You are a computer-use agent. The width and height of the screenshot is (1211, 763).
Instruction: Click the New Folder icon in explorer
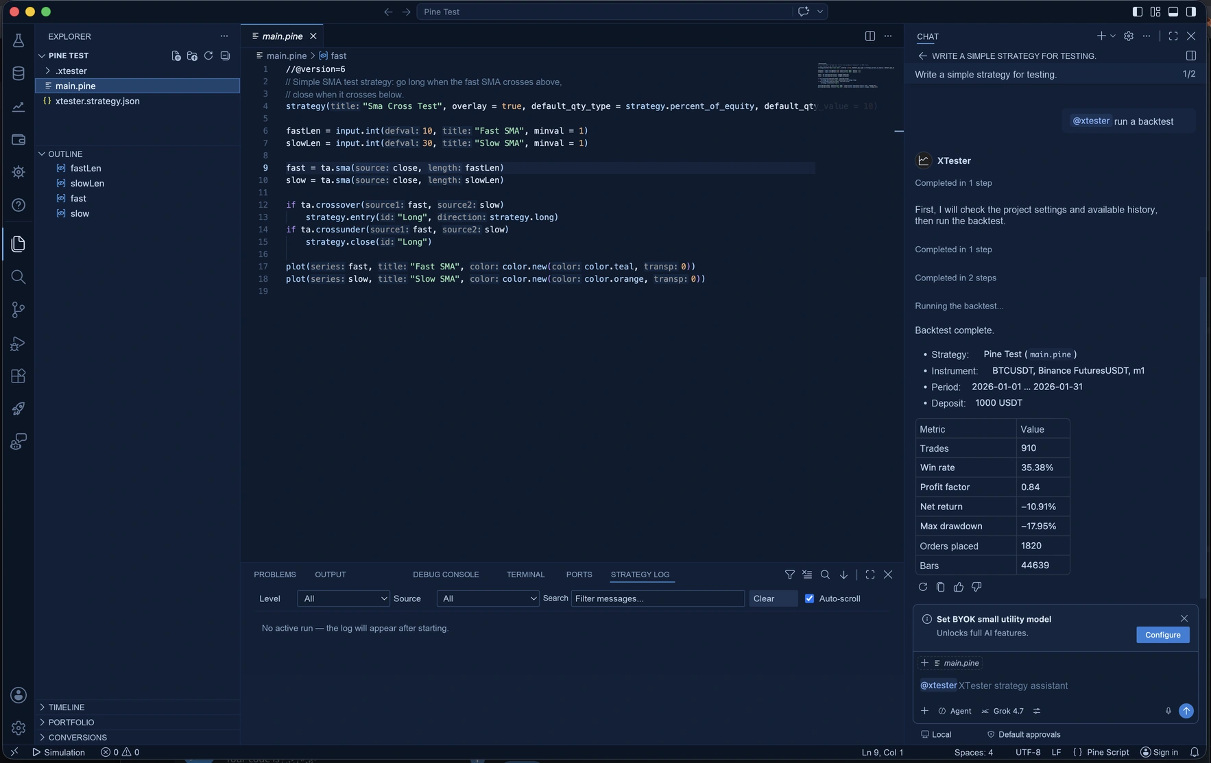tap(192, 56)
